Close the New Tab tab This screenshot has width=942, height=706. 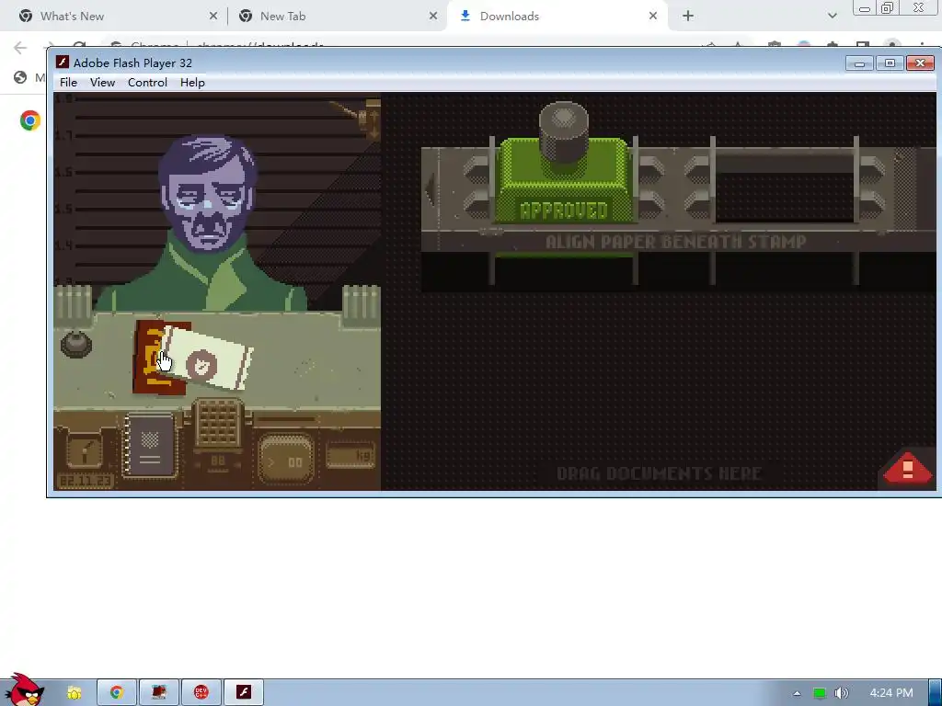433,17
